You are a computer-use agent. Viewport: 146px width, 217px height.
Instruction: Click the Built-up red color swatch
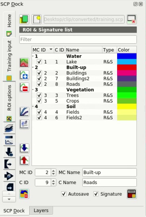click(x=127, y=68)
